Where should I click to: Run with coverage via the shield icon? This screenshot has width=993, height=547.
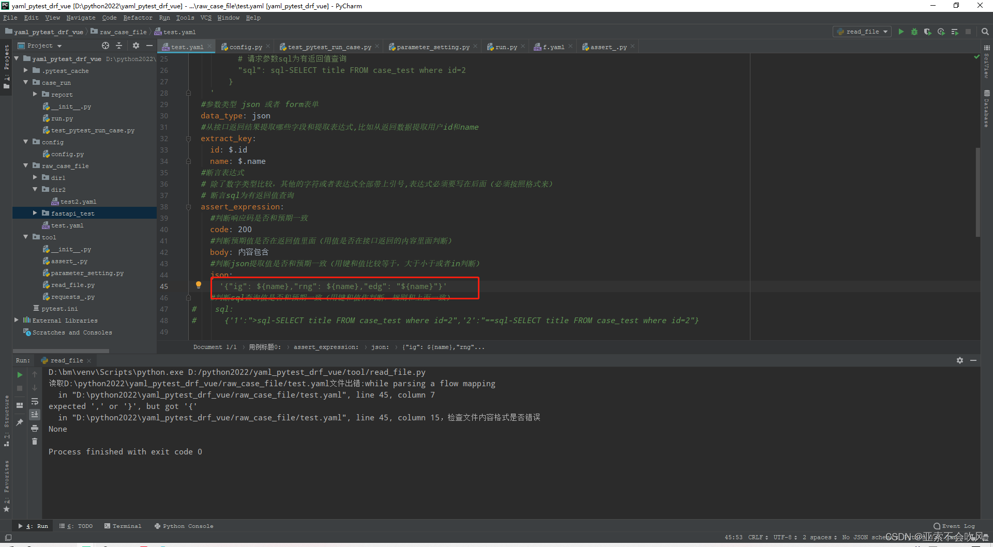pos(928,32)
